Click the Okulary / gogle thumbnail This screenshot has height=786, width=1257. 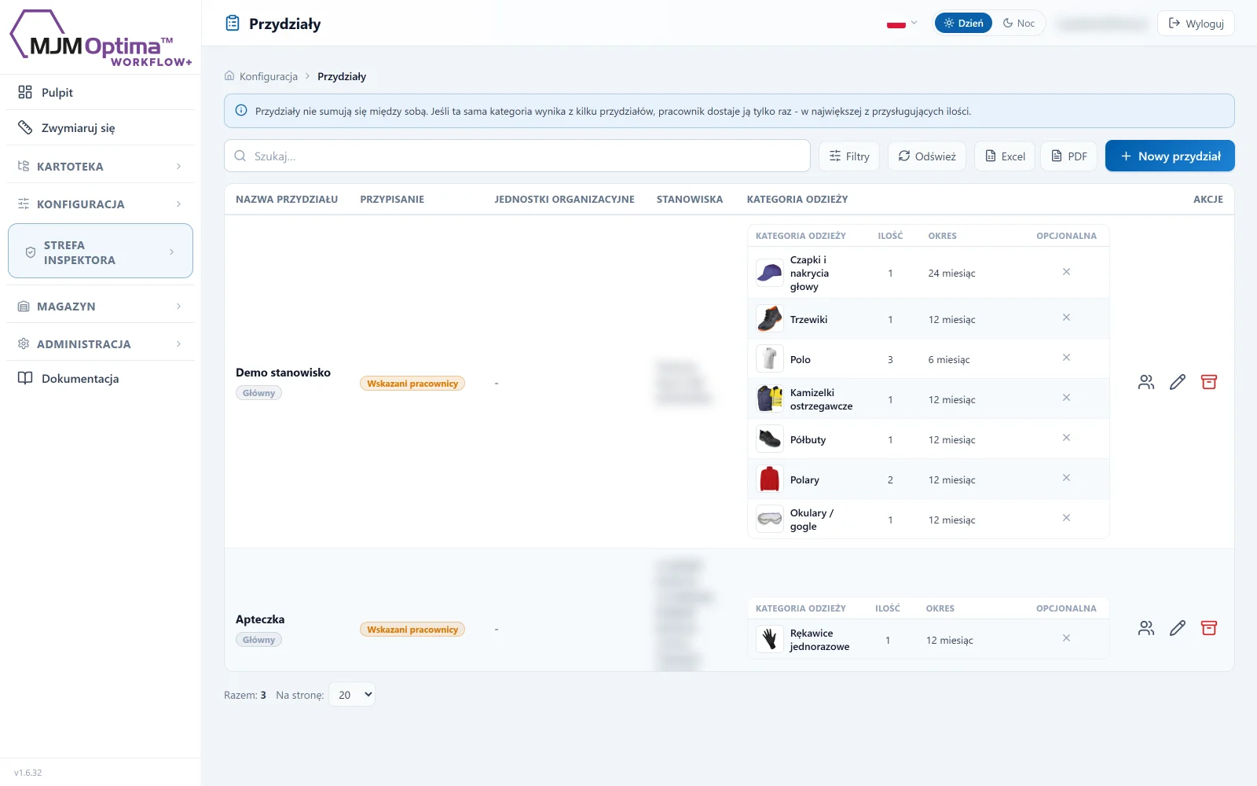[770, 520]
